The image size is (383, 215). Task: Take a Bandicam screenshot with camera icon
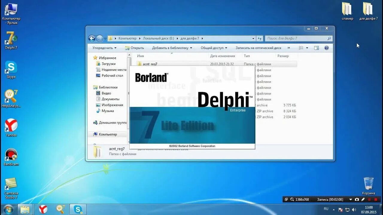point(357,199)
